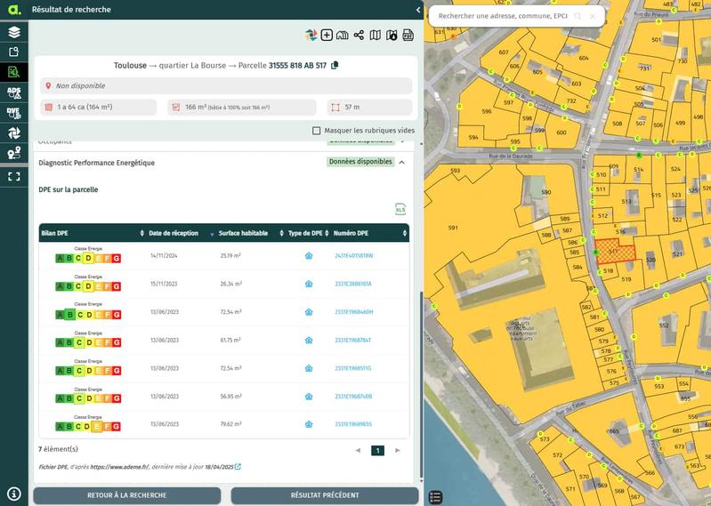This screenshot has height=506, width=711.
Task: Collapse the results panel with left chevron
Action: click(x=418, y=10)
